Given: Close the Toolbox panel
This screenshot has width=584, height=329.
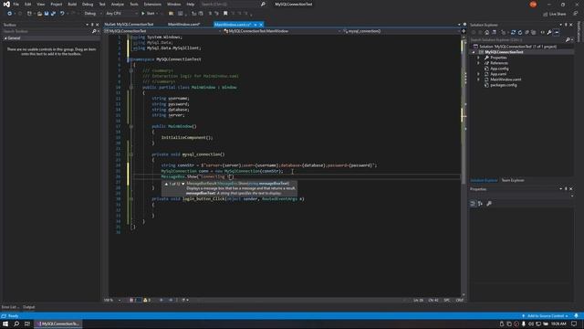Looking at the screenshot, I should click(x=98, y=25).
